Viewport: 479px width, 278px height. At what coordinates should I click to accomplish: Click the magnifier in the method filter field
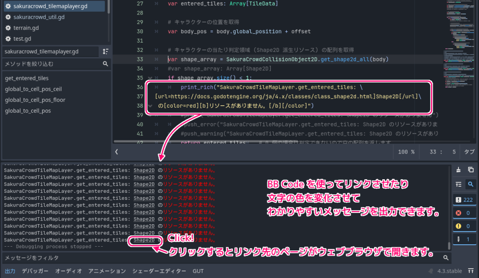tap(106, 64)
